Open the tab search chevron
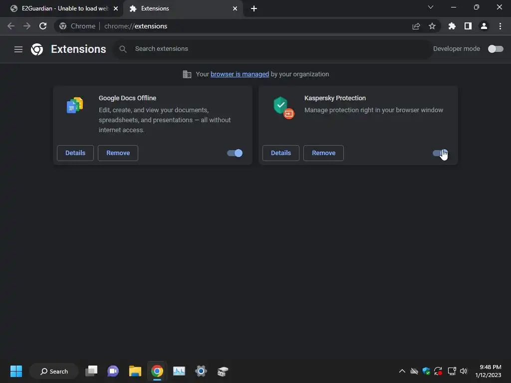Viewport: 511px width, 383px height. [431, 7]
